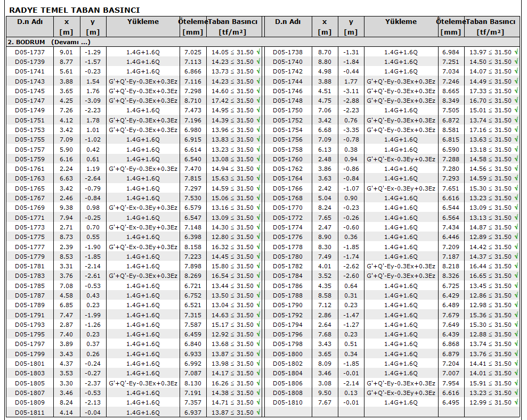Click green checkmark beside D05-1783 pressure value
This screenshot has height=420, width=527.
(258, 276)
